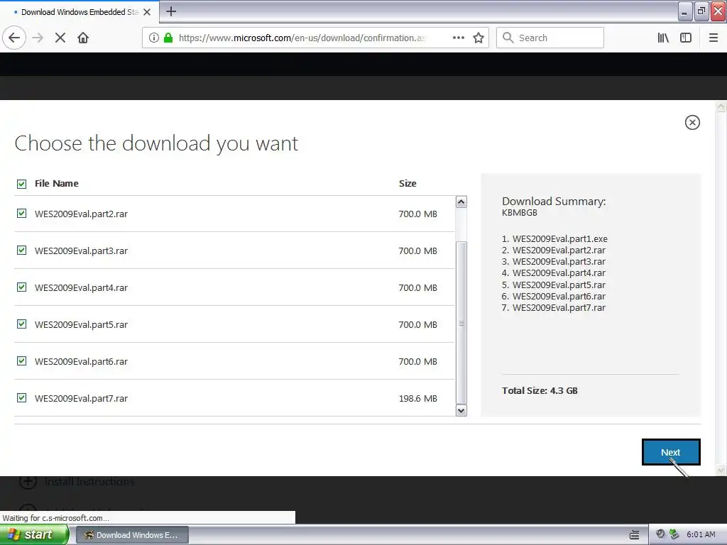Click the green padlock security icon
This screenshot has width=727, height=545.
pyautogui.click(x=168, y=38)
